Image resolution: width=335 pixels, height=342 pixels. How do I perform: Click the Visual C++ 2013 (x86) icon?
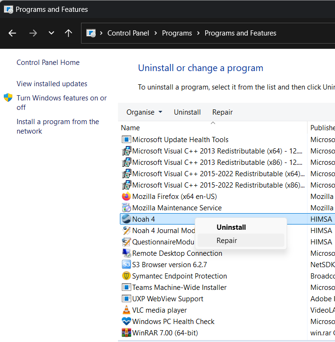click(126, 162)
